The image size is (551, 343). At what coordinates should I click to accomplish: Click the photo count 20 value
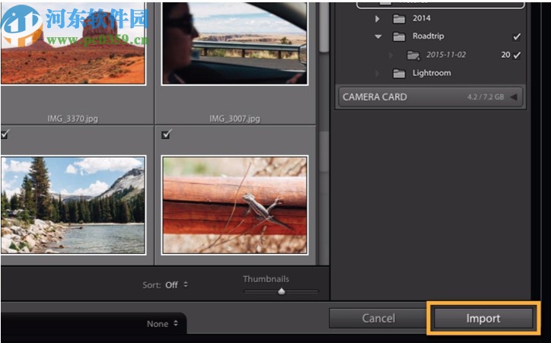pyautogui.click(x=505, y=55)
